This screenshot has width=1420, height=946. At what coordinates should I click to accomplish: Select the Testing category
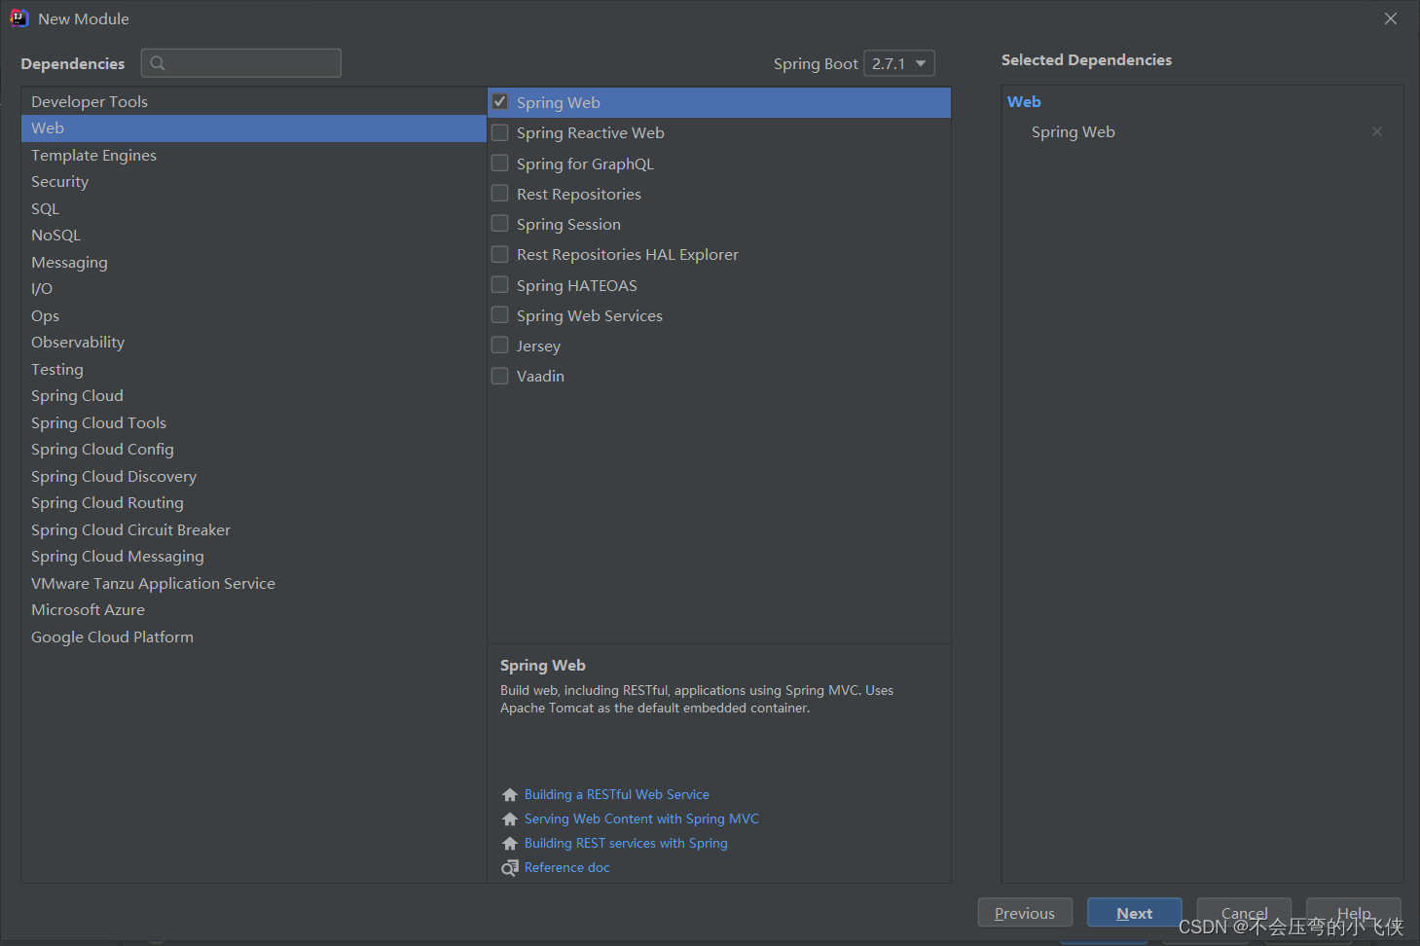[253, 369]
